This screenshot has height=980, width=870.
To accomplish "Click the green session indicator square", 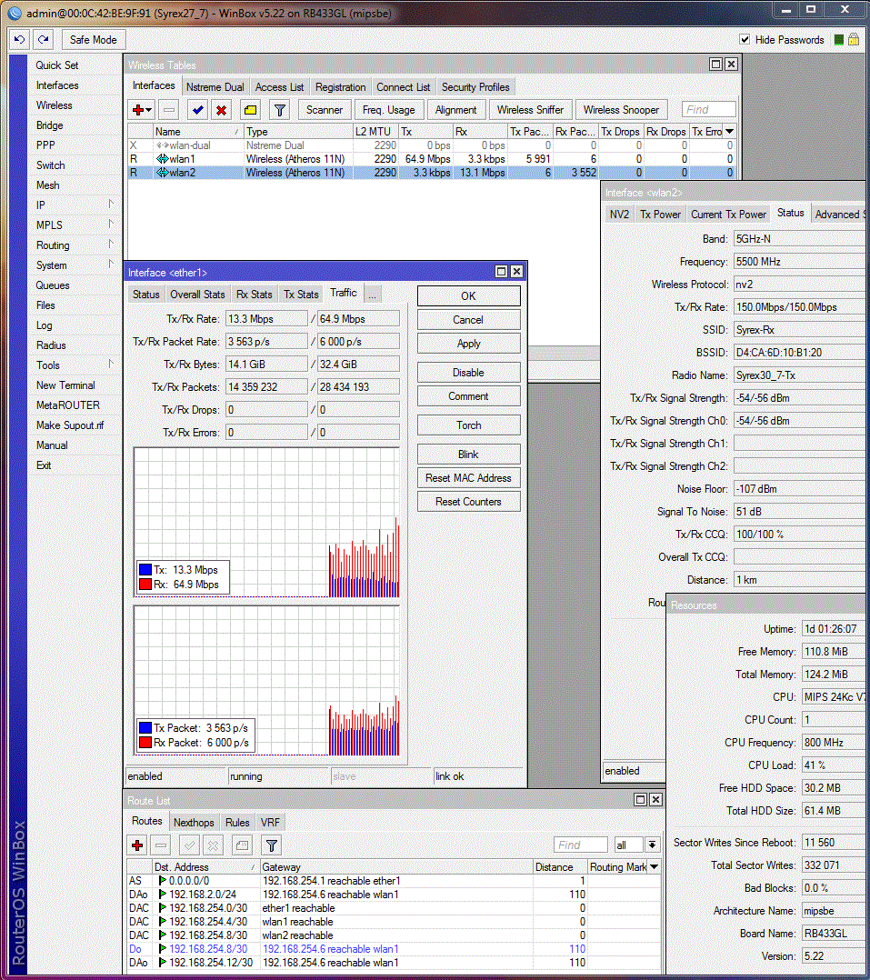I will [839, 39].
